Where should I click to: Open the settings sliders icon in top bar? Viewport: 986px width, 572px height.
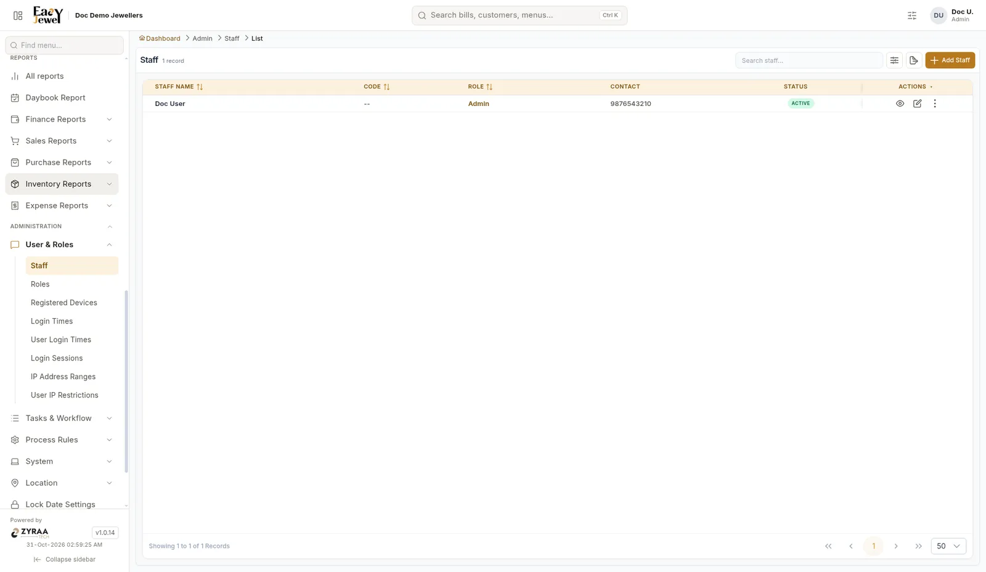point(912,15)
